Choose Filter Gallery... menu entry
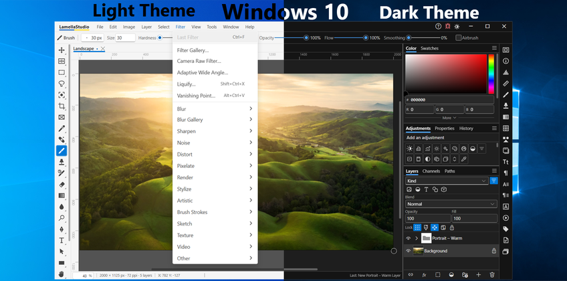Image resolution: width=567 pixels, height=281 pixels. click(x=215, y=50)
